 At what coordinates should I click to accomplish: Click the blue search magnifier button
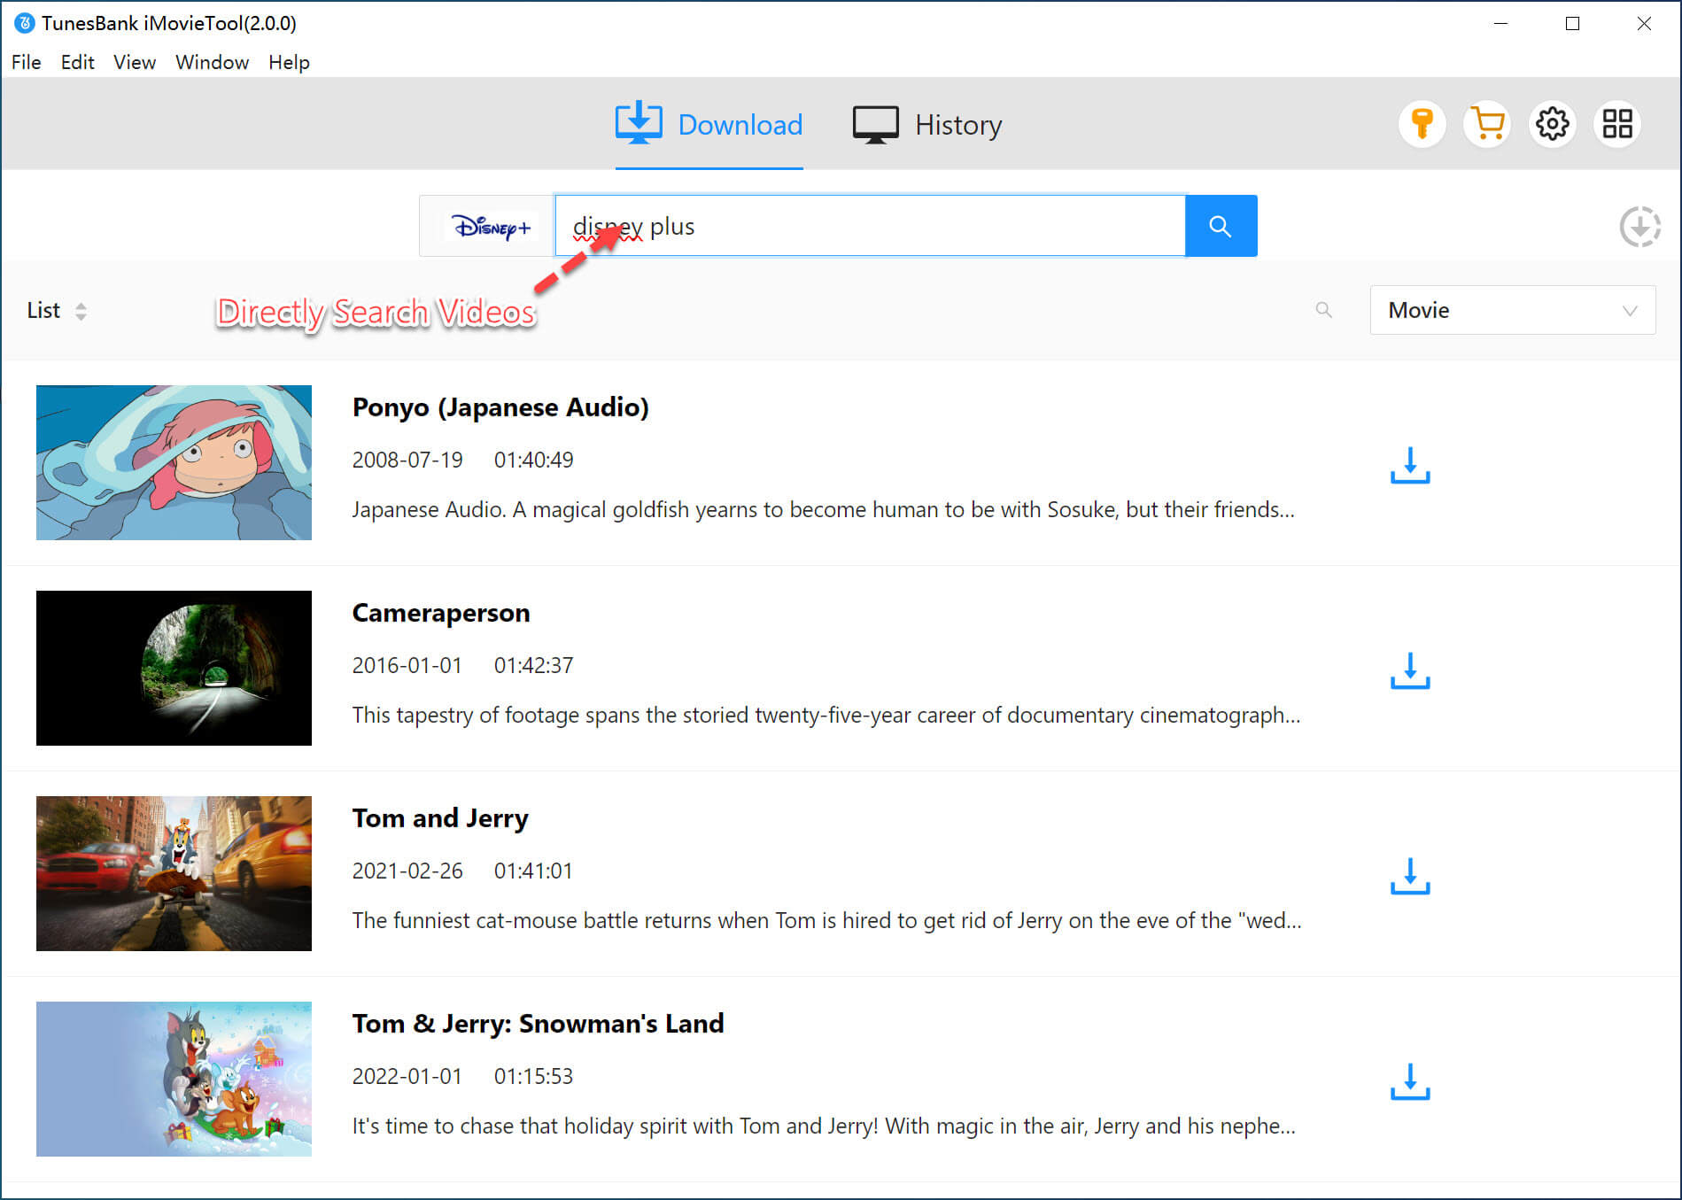click(1220, 227)
